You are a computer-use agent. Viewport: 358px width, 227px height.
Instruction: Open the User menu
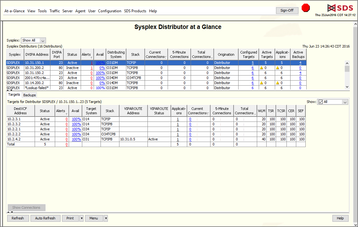[x=92, y=11]
